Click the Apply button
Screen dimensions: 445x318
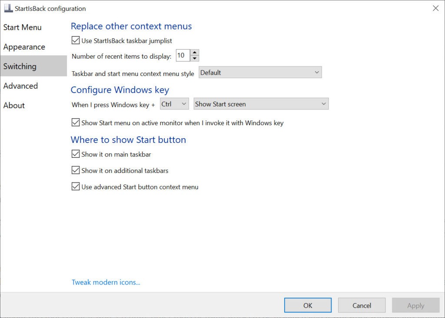[x=415, y=305]
